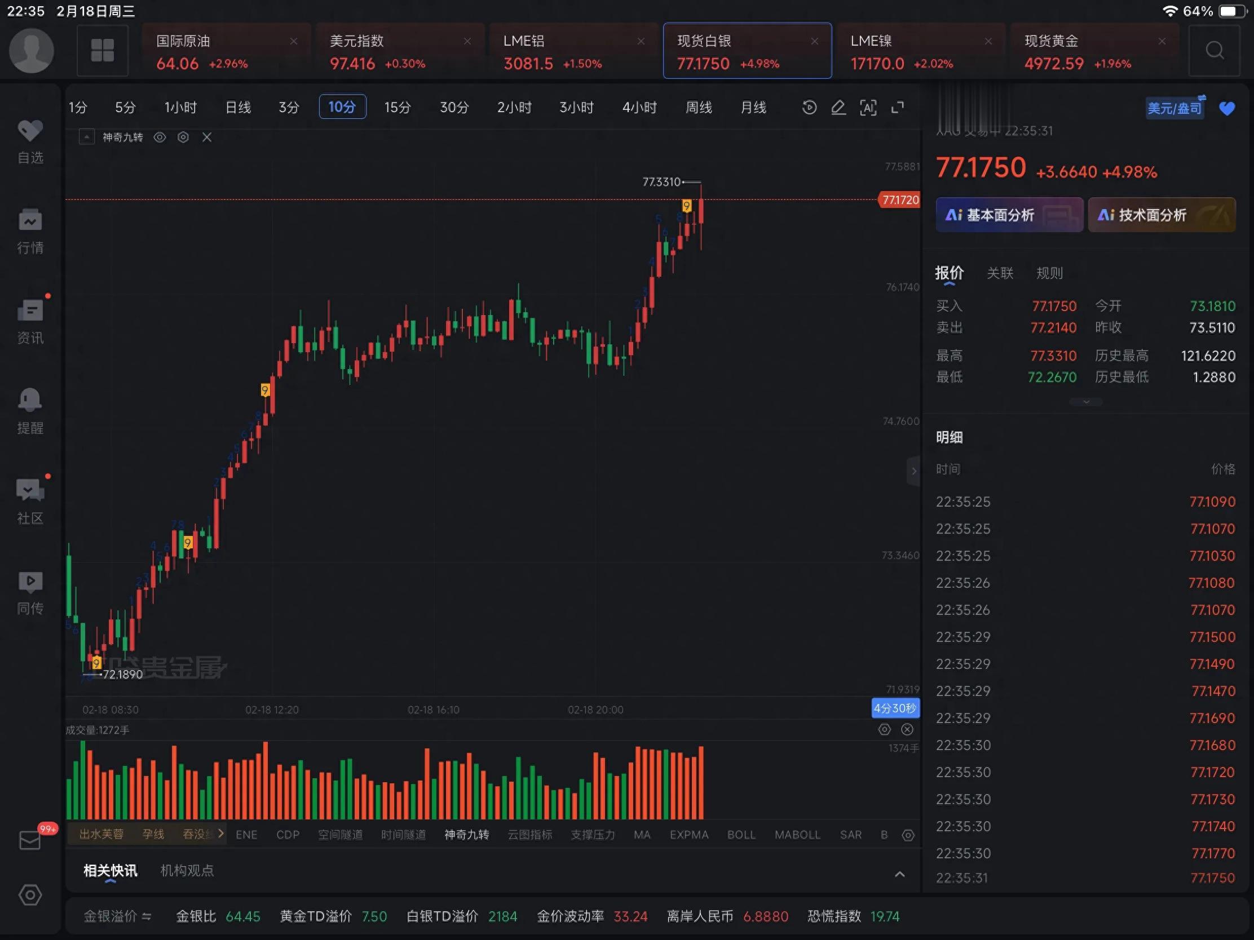Open the 提醒 alerts bell icon
The image size is (1254, 940).
pos(30,401)
